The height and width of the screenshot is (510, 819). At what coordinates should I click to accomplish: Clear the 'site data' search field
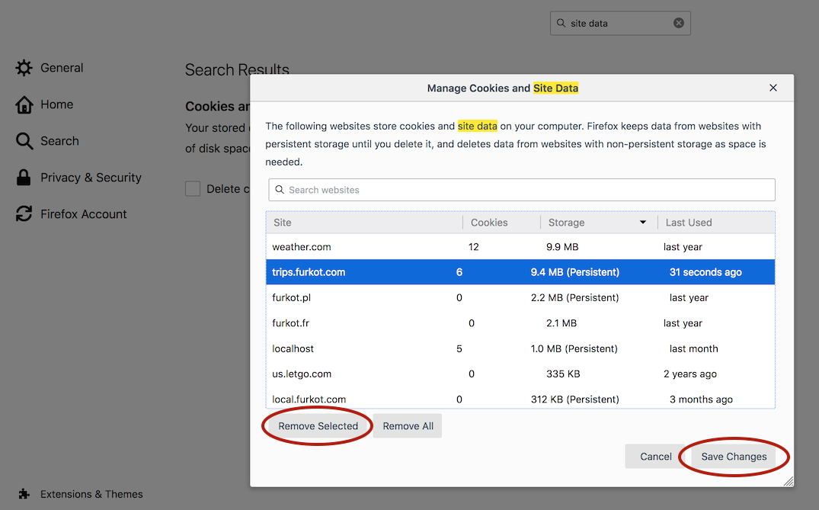click(678, 23)
